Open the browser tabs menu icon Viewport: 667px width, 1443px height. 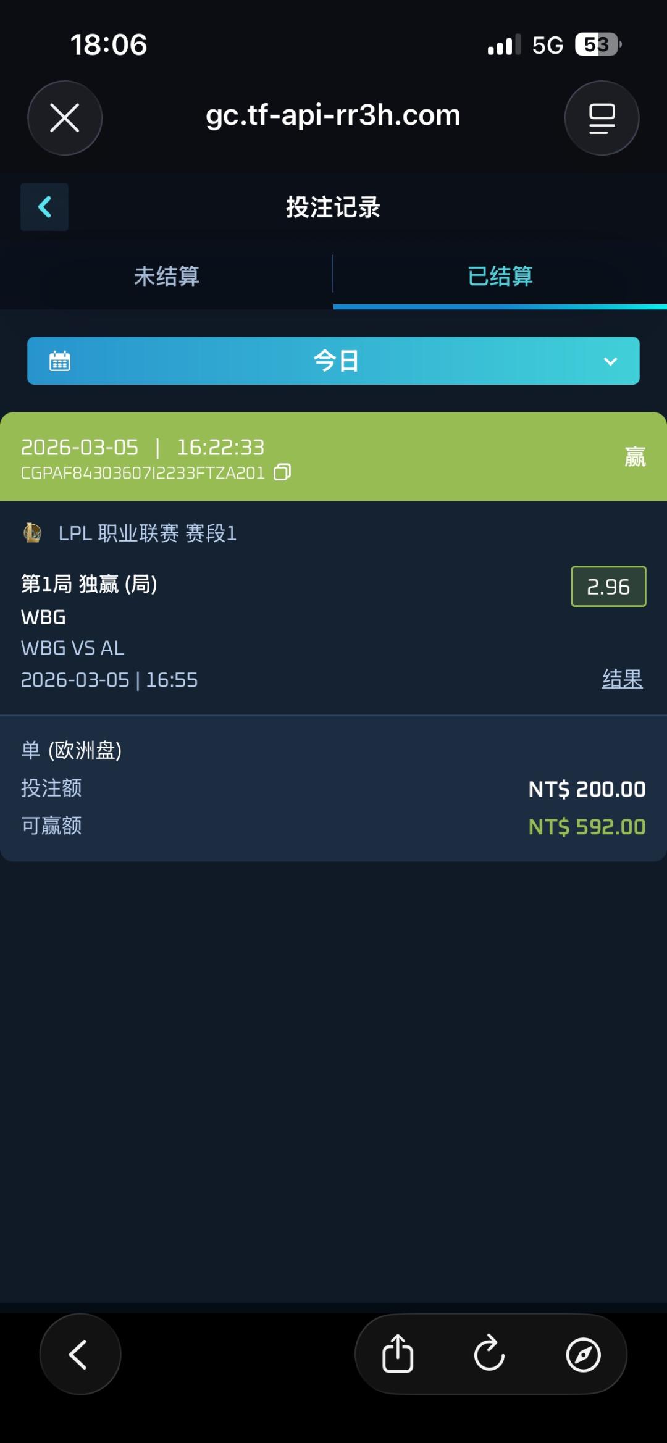(x=602, y=118)
